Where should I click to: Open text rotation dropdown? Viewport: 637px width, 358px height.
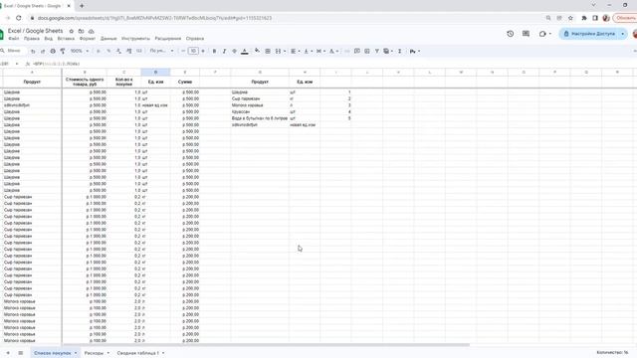334,51
